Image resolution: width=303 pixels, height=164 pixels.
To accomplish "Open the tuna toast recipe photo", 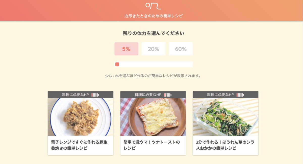I will [153, 117].
